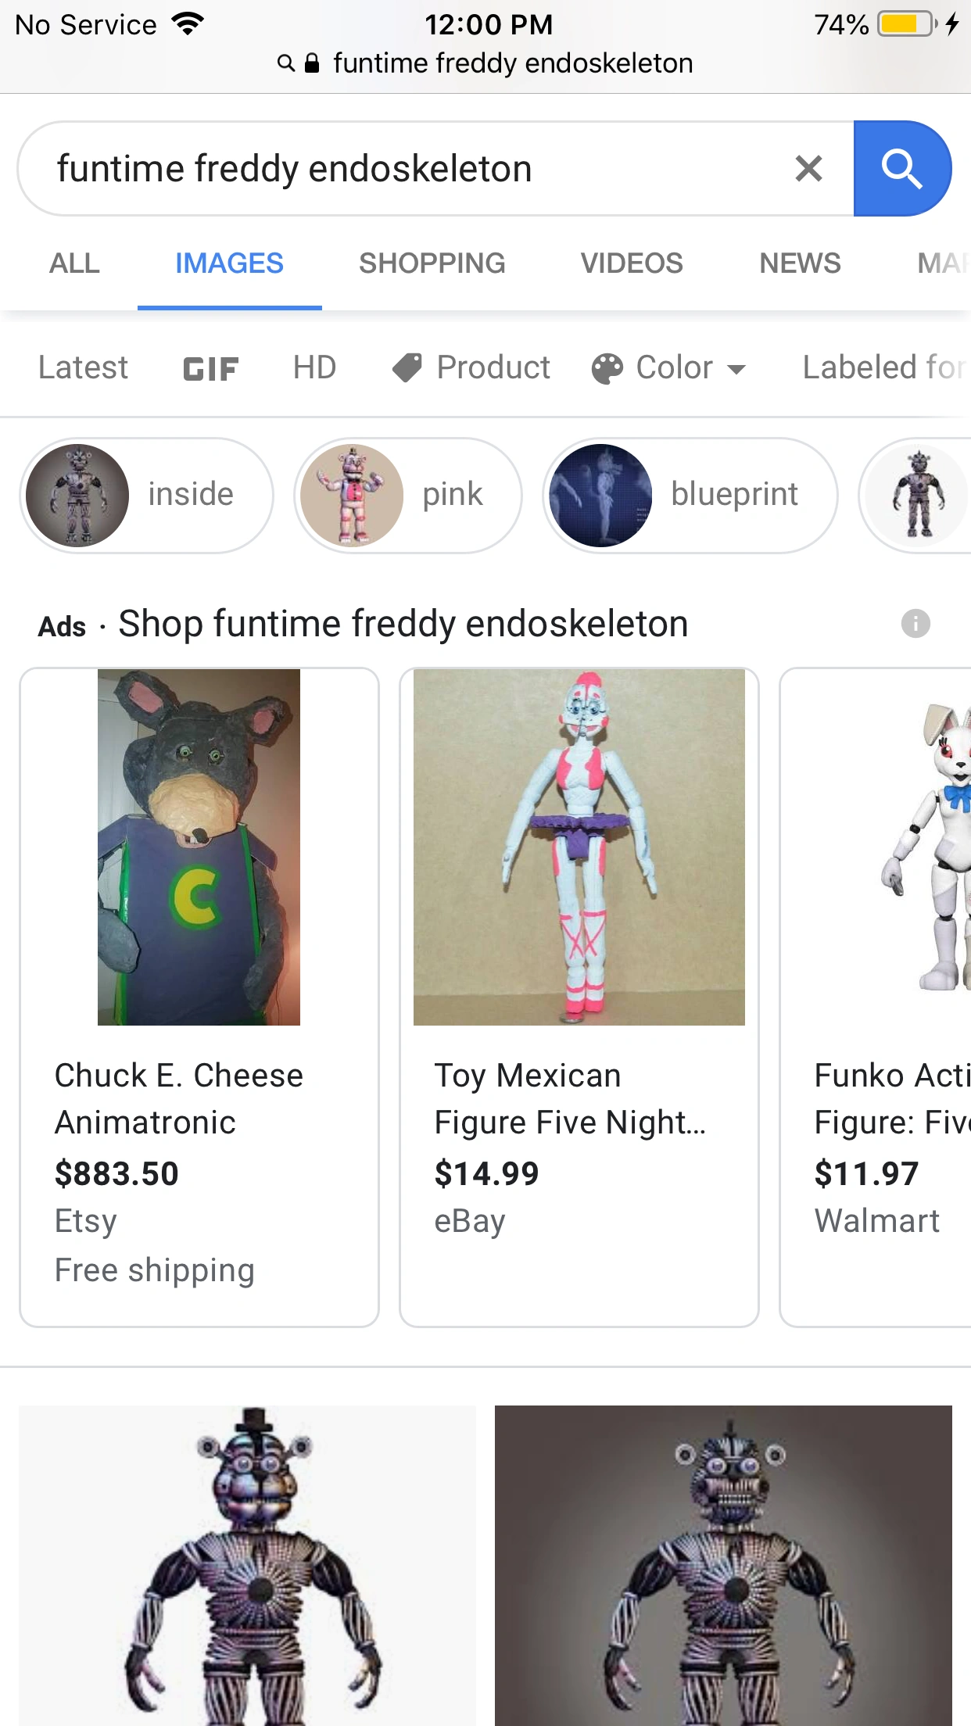This screenshot has width=971, height=1726.
Task: Expand the Color dropdown filter
Action: 669,367
